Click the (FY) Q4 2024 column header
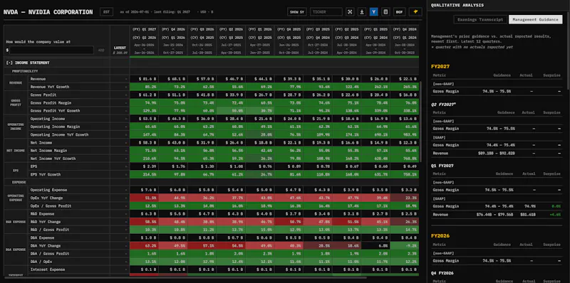The width and height of the screenshot is (570, 283). (404, 29)
